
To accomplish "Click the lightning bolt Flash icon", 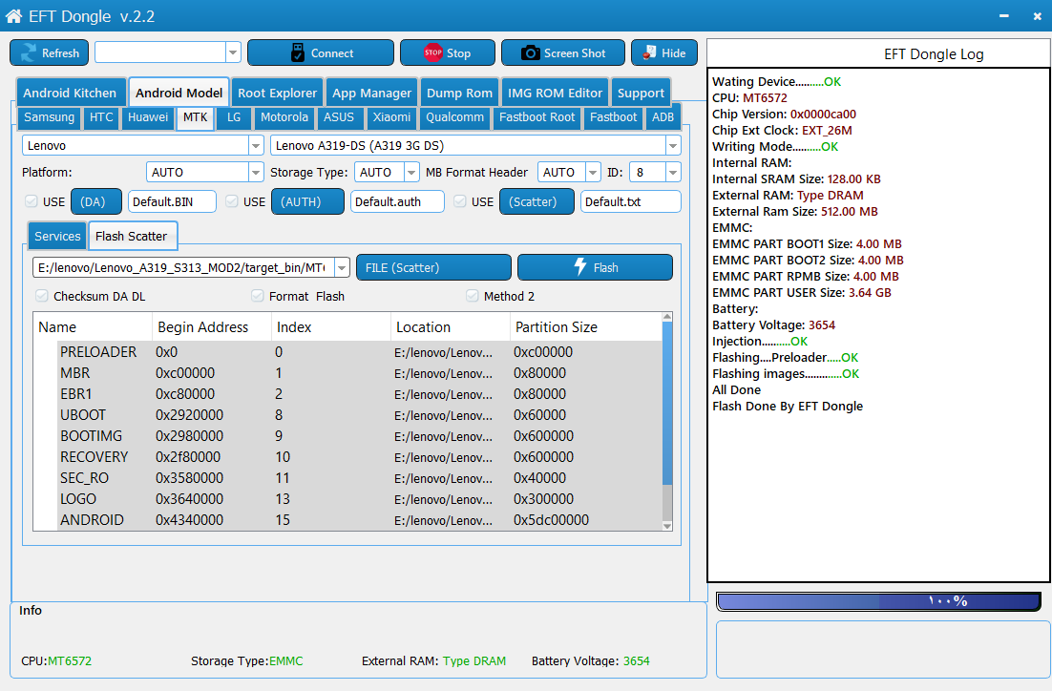I will 580,267.
